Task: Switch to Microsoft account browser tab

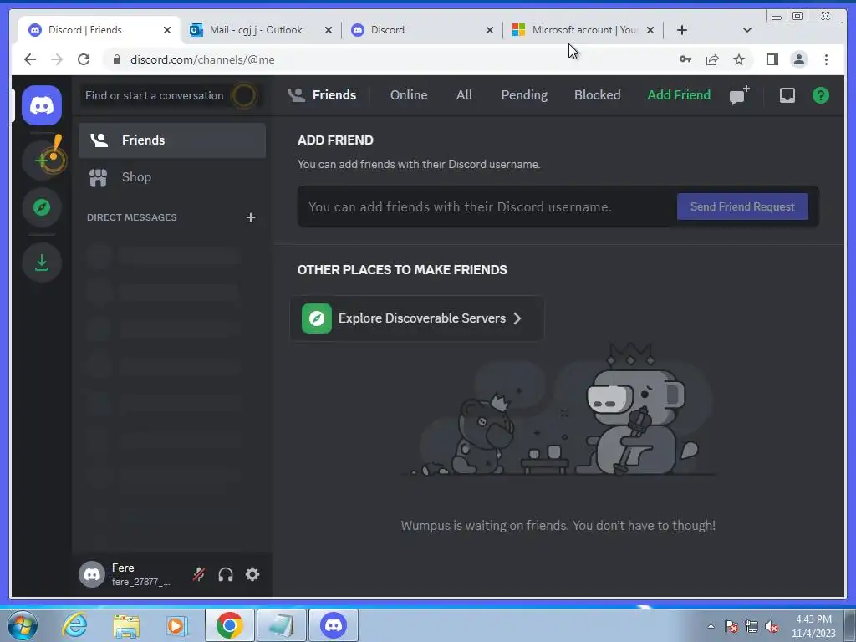Action: click(583, 30)
